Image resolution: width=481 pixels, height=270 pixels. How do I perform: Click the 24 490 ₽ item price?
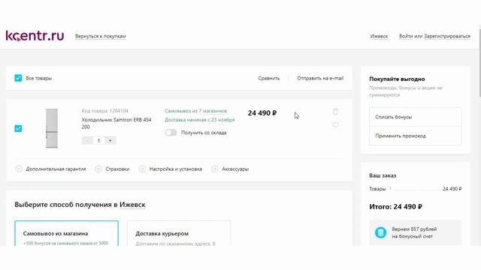click(262, 113)
